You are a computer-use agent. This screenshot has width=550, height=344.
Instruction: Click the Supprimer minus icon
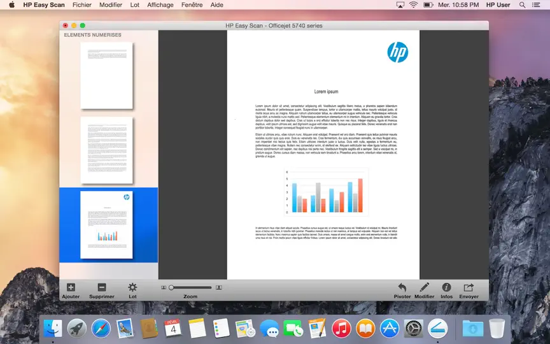coord(102,287)
